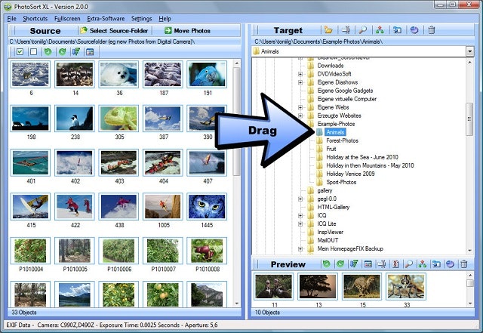Click the blue pie chart icon in Target toolbar

(414, 30)
